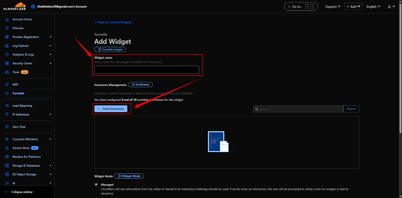This screenshot has height=198, width=402.
Task: Click the page vertical scrollbar
Action: click(x=400, y=68)
